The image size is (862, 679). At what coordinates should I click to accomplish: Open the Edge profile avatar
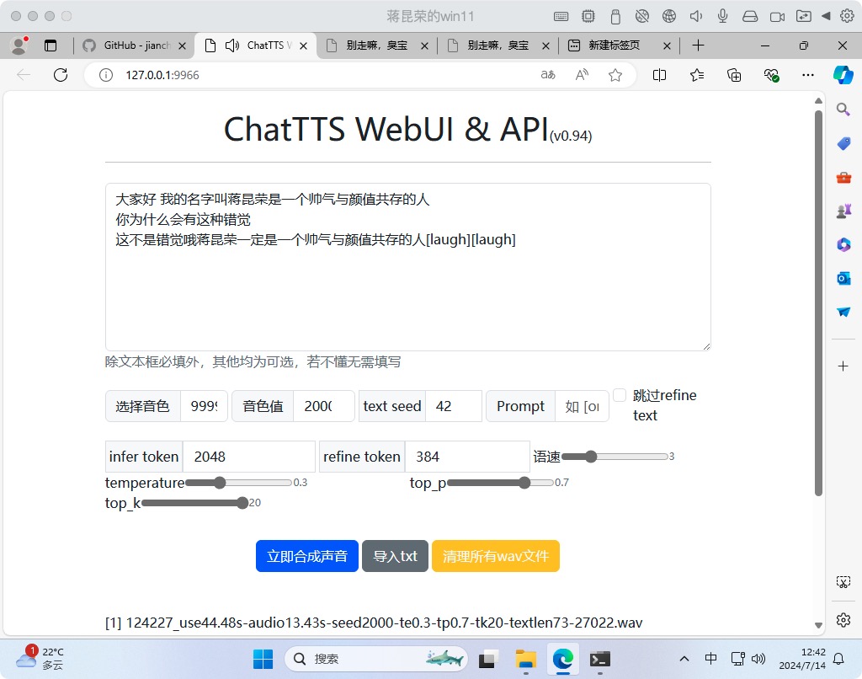(x=19, y=45)
